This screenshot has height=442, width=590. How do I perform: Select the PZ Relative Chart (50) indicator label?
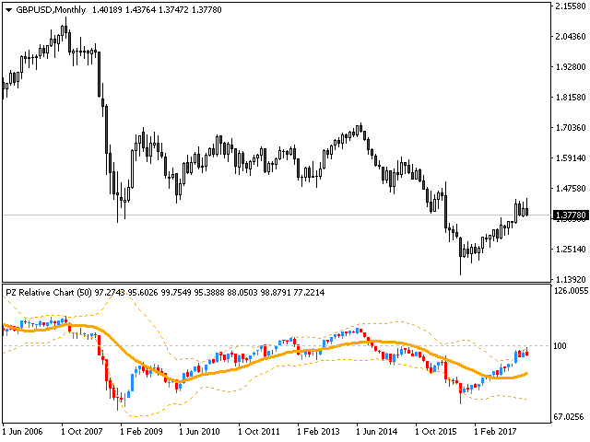(x=49, y=292)
